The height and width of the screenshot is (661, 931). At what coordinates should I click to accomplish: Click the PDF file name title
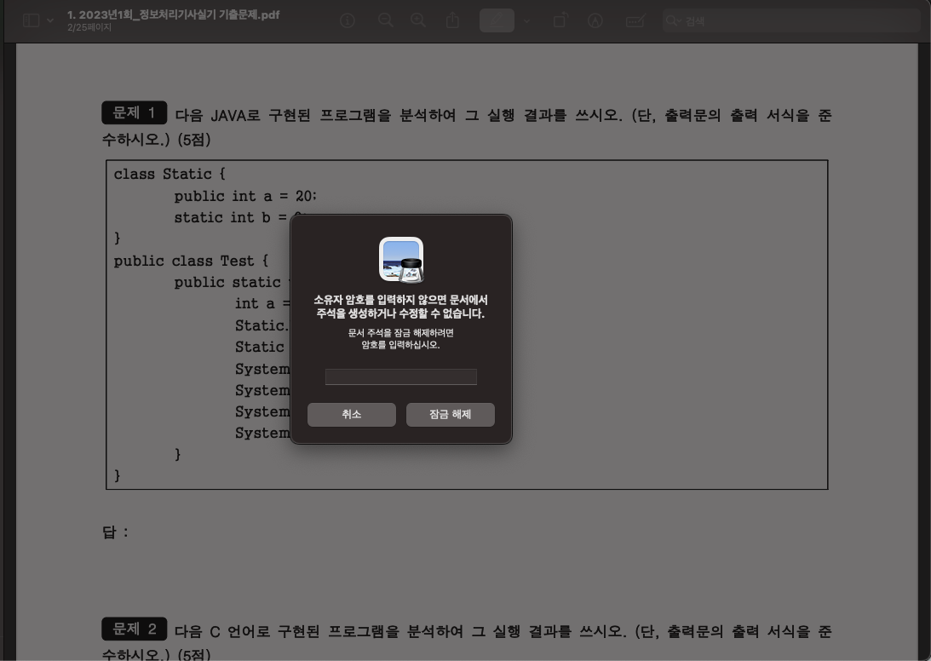pos(173,14)
